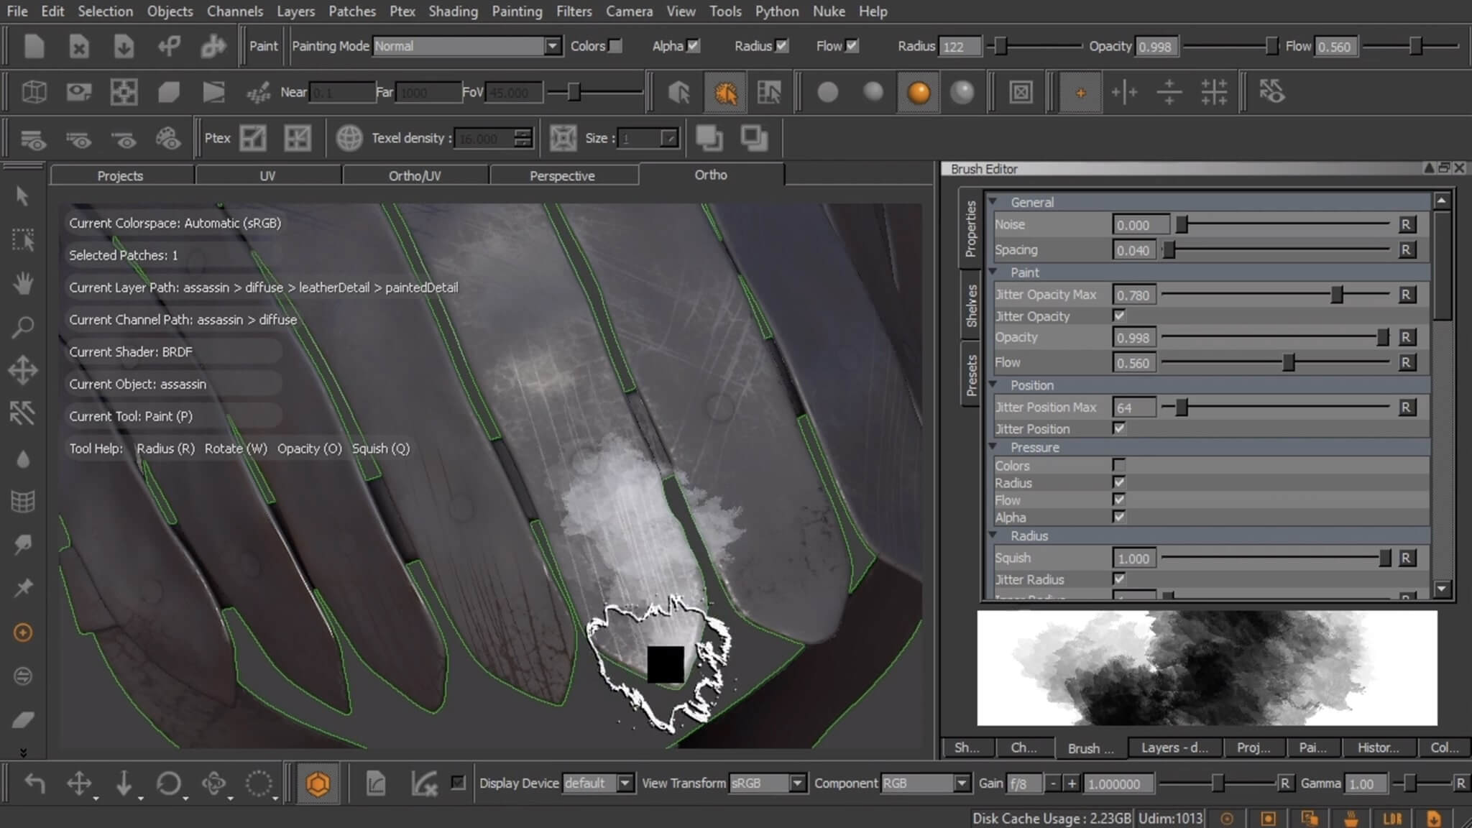Switch to the Perspective view tab

coord(562,175)
